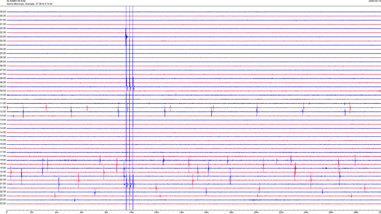Select the 03:00 trace time label
381x214 pixels.
(x=3, y=36)
